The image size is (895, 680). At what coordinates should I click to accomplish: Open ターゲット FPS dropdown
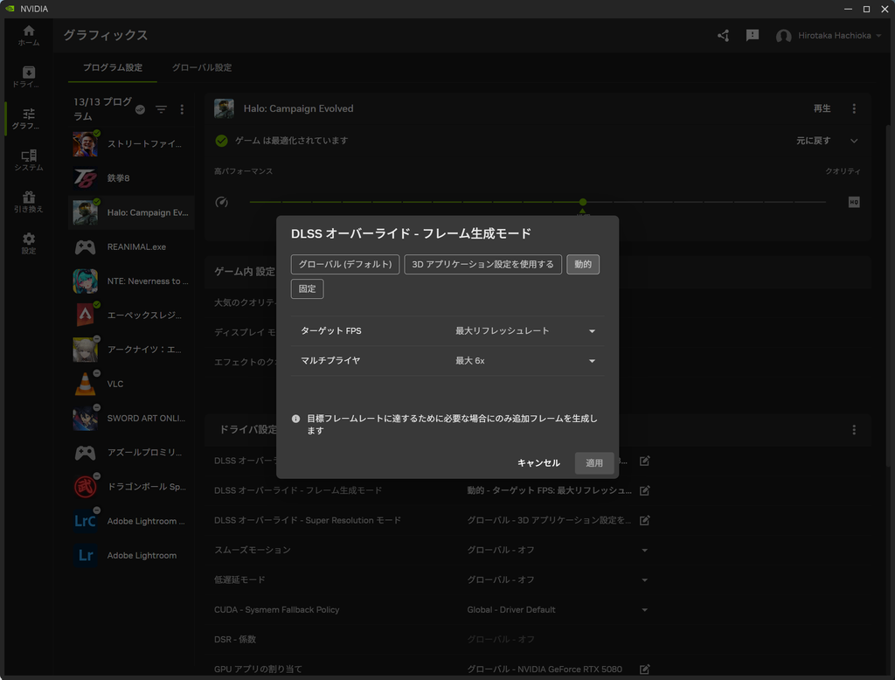pyautogui.click(x=525, y=331)
